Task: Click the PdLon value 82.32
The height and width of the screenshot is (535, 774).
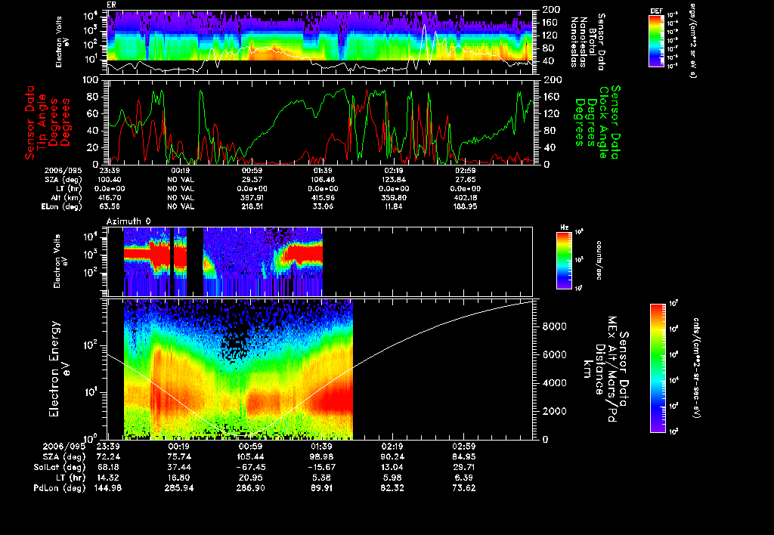Action: click(x=392, y=488)
